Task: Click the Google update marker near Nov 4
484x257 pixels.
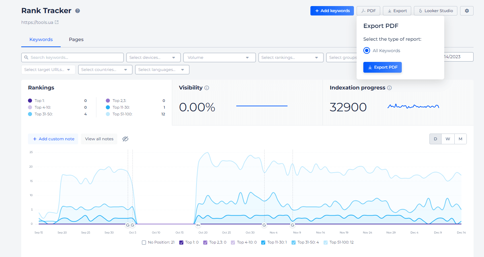Action: pos(264,225)
